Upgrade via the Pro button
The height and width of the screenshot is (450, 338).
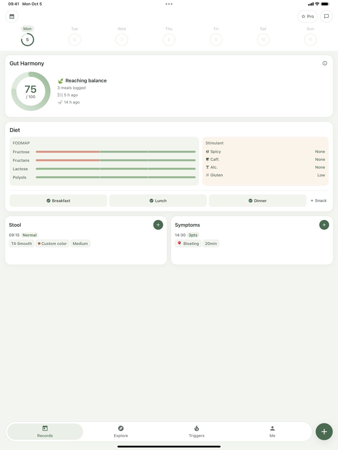click(308, 16)
